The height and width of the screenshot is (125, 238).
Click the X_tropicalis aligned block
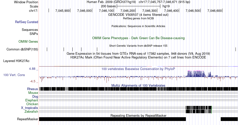(x=199, y=108)
